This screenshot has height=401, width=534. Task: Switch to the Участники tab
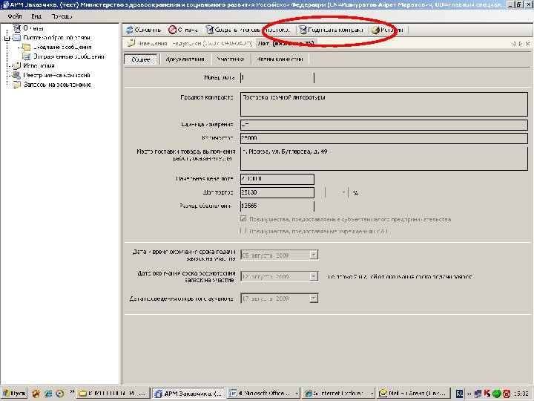click(231, 59)
